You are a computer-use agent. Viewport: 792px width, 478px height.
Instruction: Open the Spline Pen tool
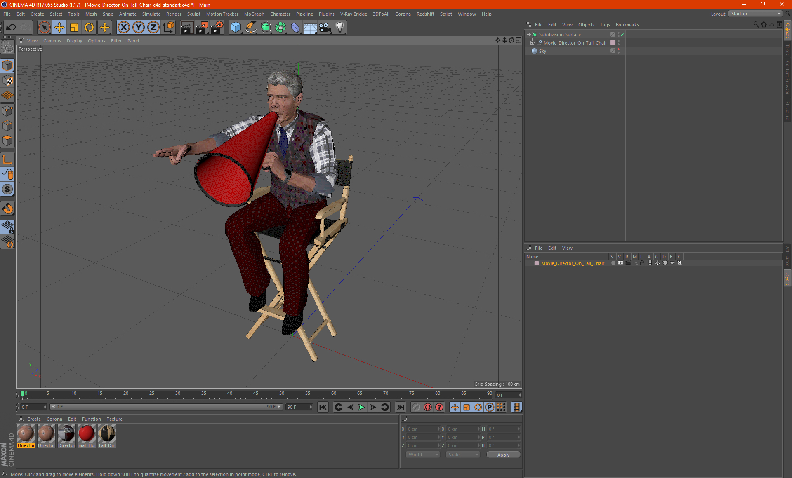point(251,28)
